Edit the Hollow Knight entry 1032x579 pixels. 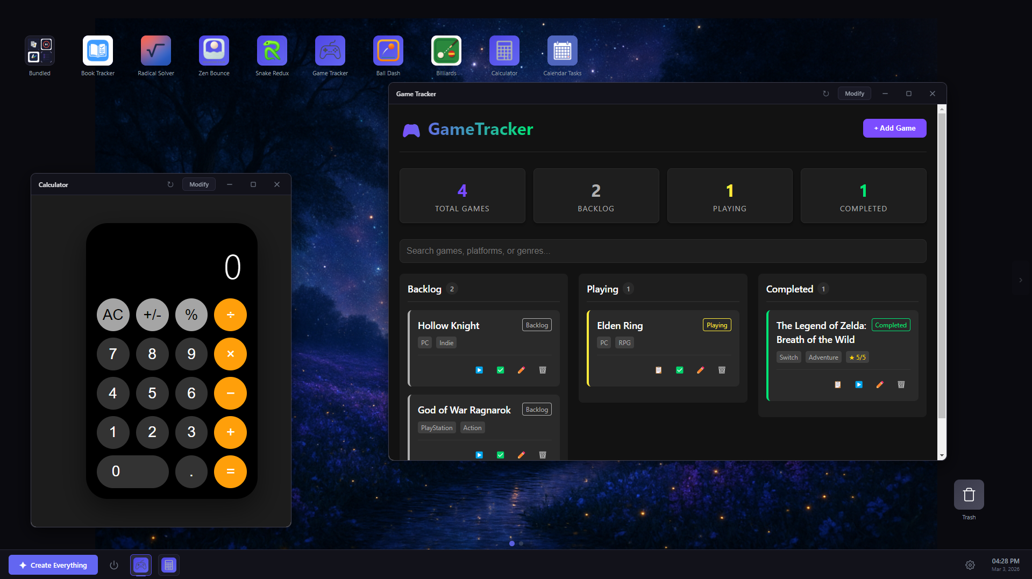[521, 370]
